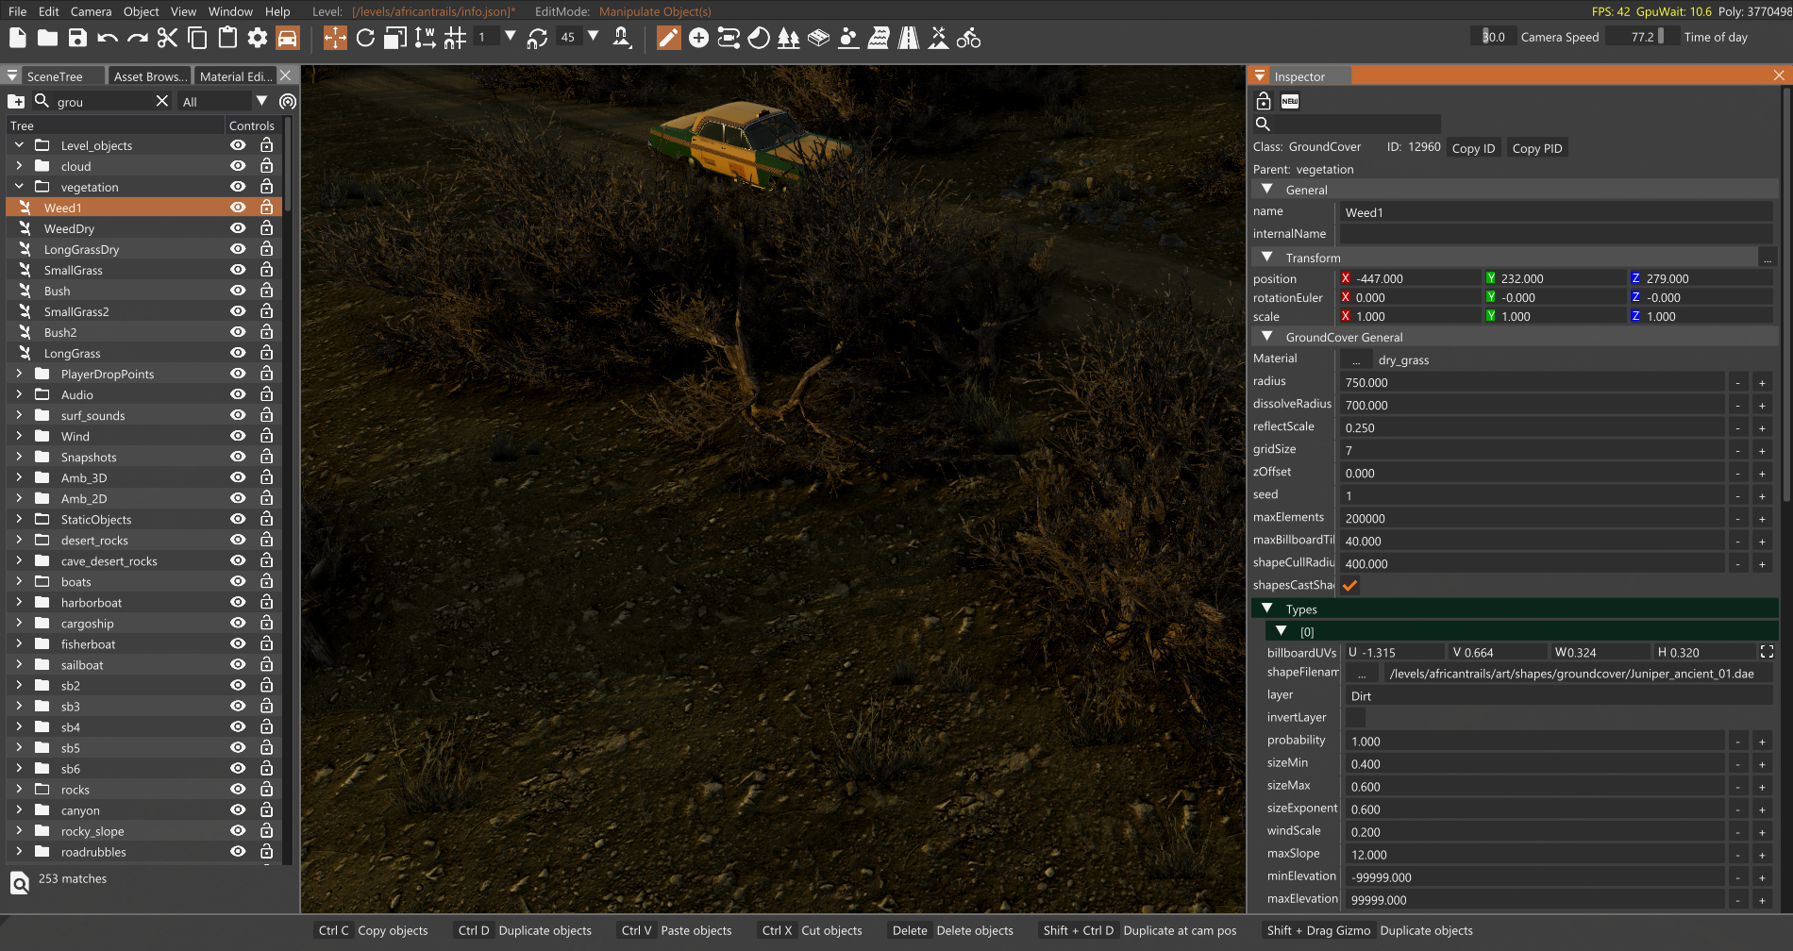1793x951 pixels.
Task: Switch to the Material Editor tab
Action: tap(236, 76)
